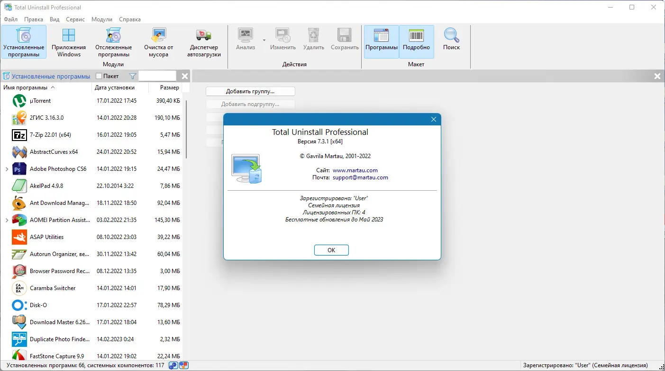Screen dimensions: 665x371
Task: Click the Сохранить floppy disk button
Action: coord(345,39)
